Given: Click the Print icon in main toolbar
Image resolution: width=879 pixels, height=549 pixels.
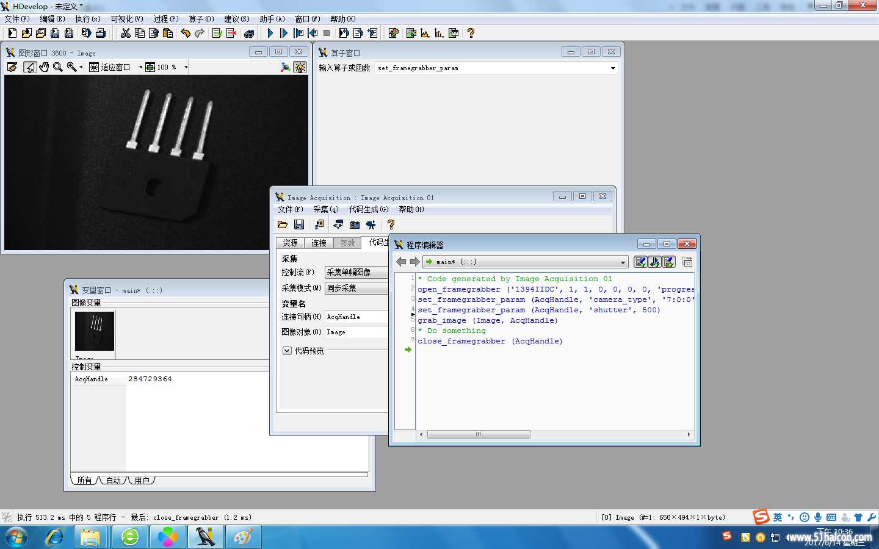Looking at the screenshot, I should click(101, 33).
